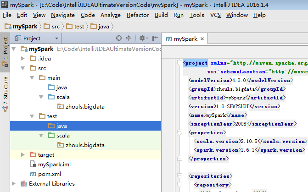Image resolution: width=308 pixels, height=192 pixels.
Task: Fold the repositories tag in editor gutter
Action: pos(179,176)
